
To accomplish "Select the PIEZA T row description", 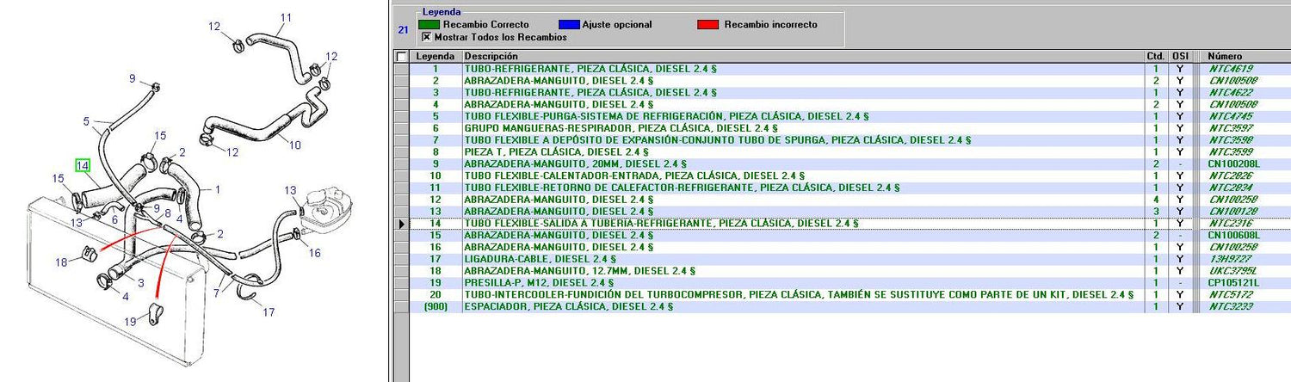I will [x=556, y=152].
